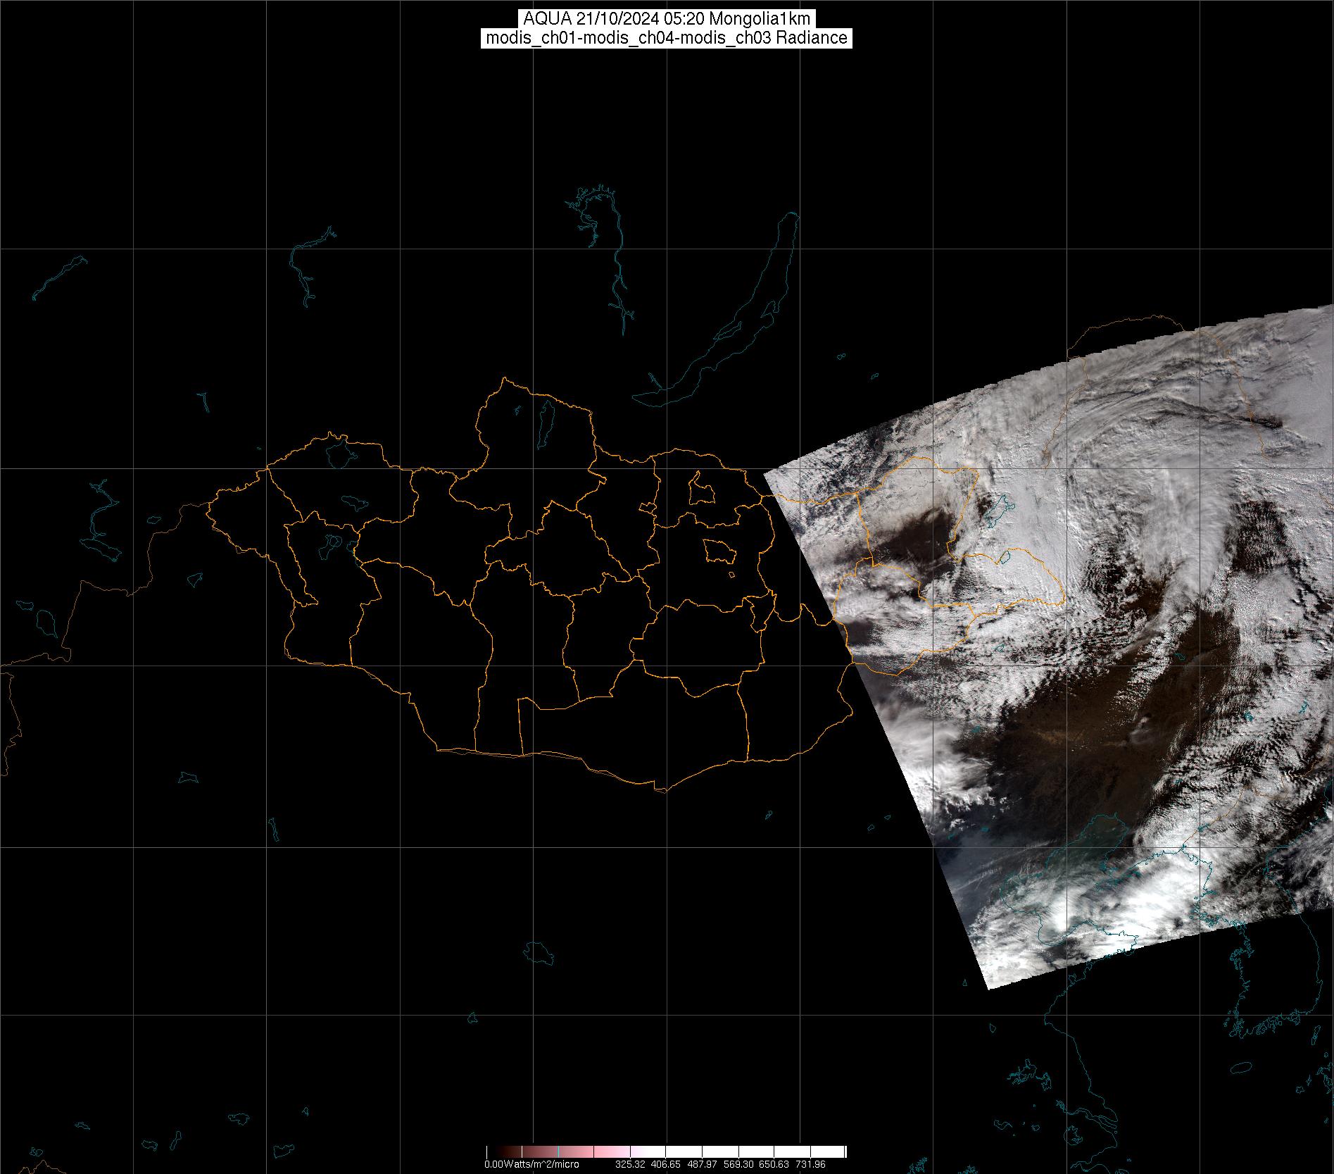Click the 406.65 tick label on the legend
This screenshot has width=1334, height=1174.
pyautogui.click(x=666, y=1164)
